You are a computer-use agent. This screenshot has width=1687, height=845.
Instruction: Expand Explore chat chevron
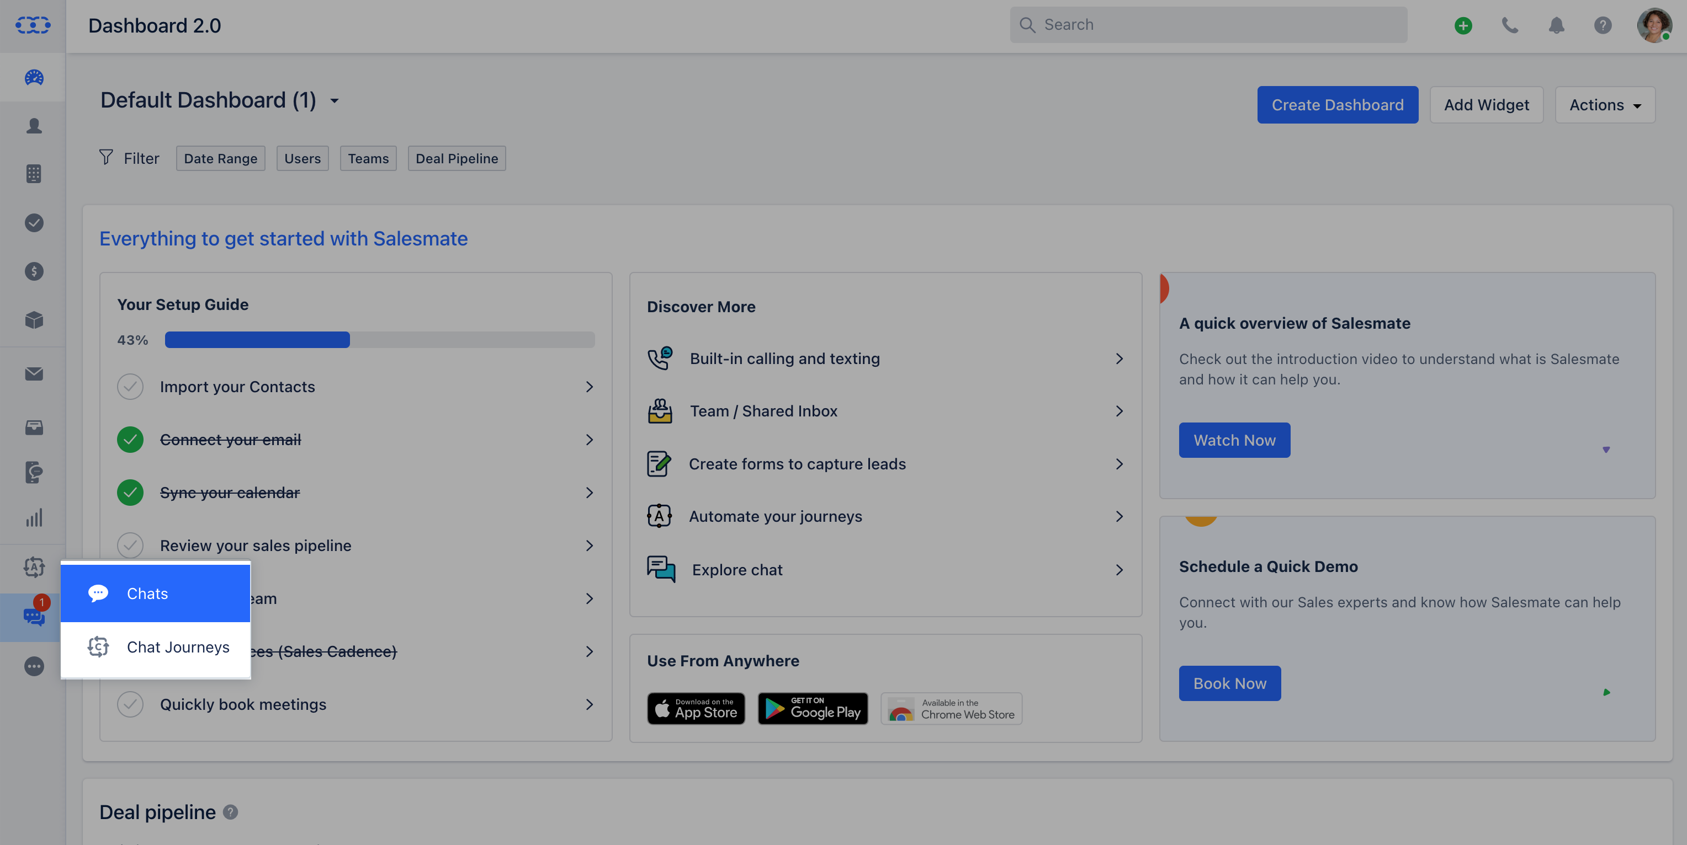tap(1119, 570)
